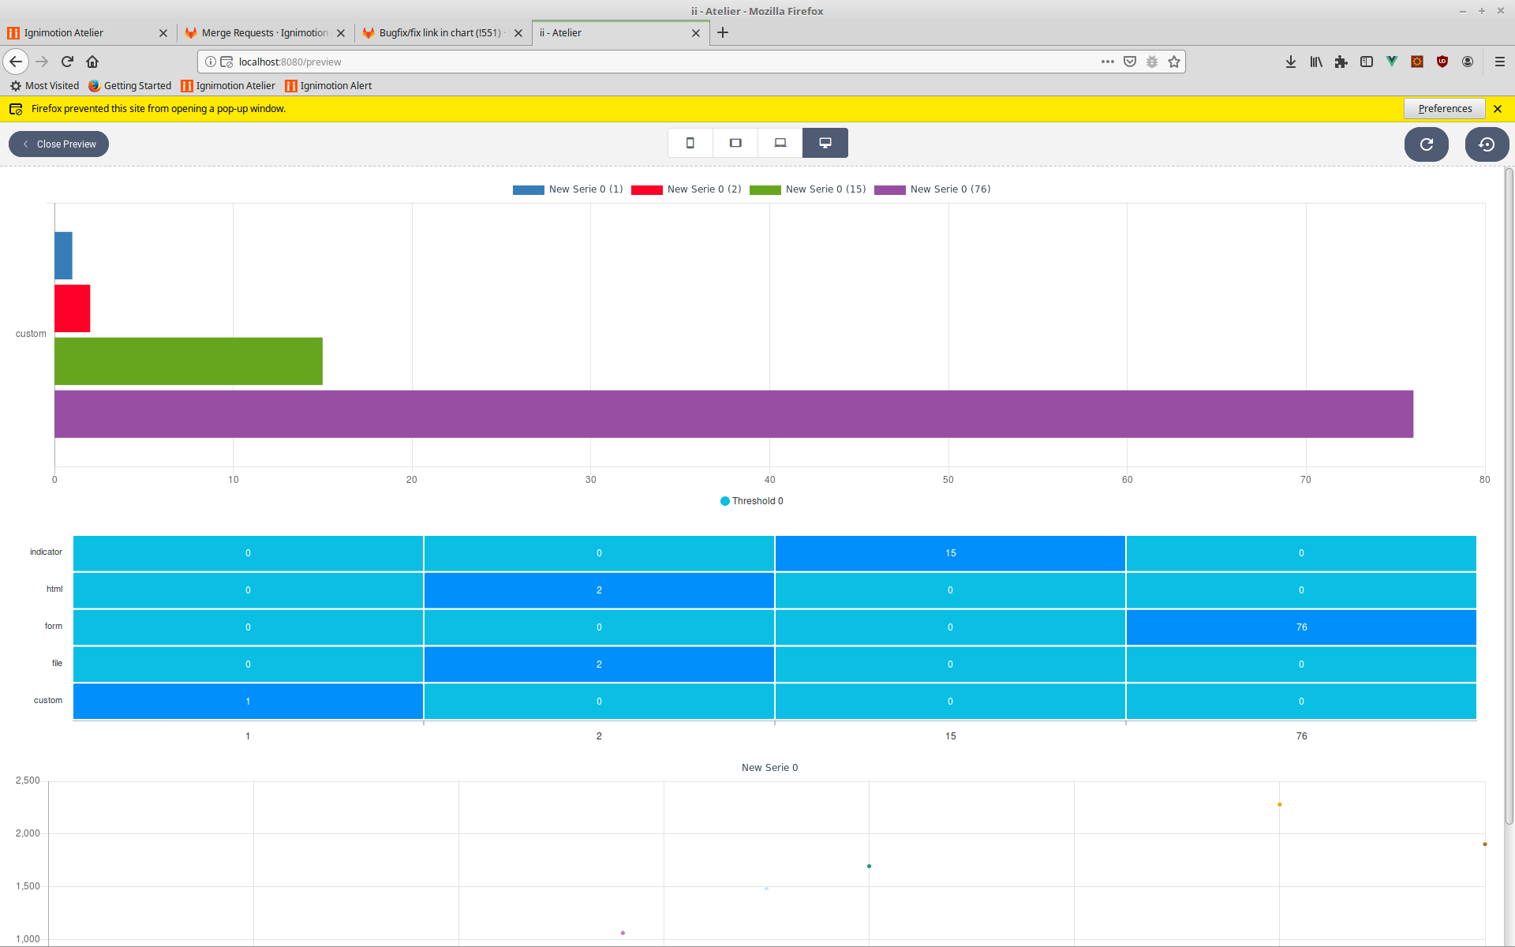Click the Firefox account profile icon

pos(1468,62)
